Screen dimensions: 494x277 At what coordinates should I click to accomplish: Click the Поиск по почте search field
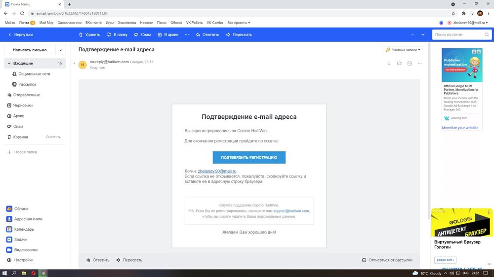tap(461, 35)
